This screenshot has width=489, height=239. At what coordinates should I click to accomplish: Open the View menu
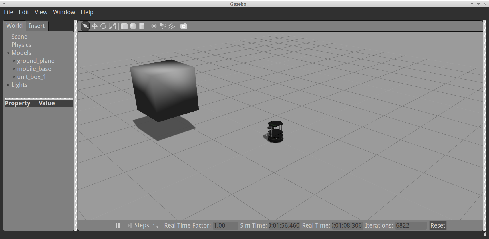41,12
